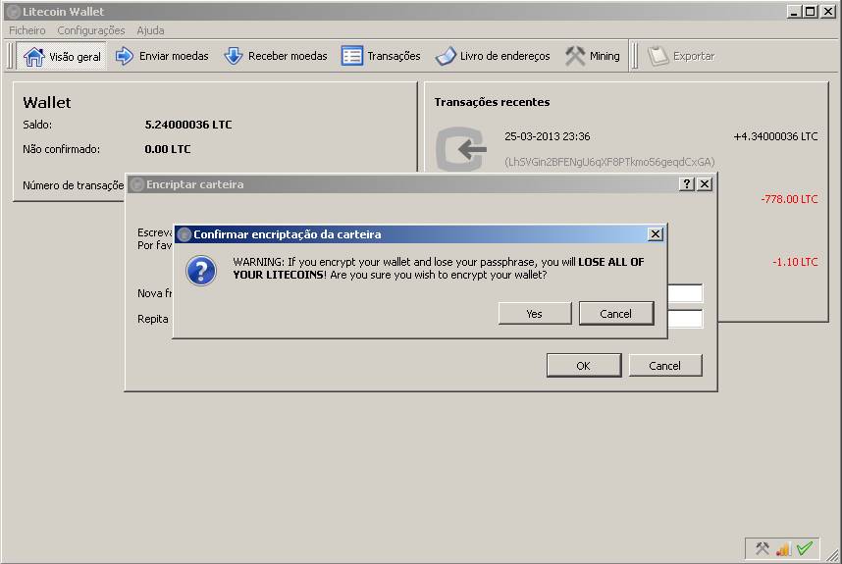This screenshot has height=564, width=842.
Task: Click the network connections bars icon
Action: pyautogui.click(x=783, y=548)
